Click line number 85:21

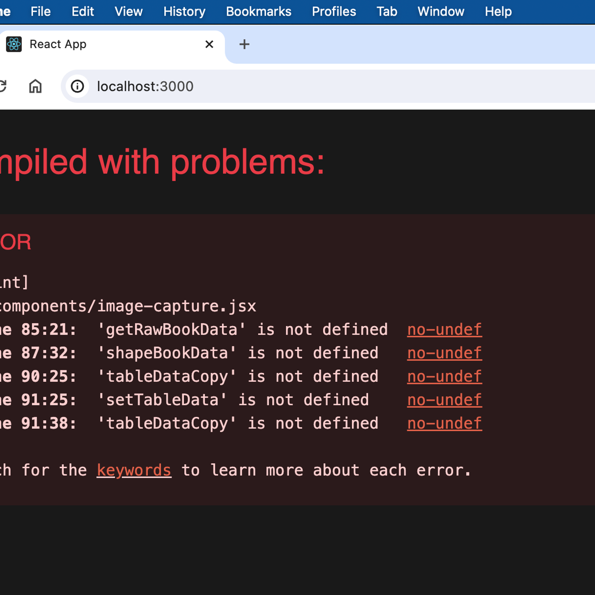click(x=49, y=330)
